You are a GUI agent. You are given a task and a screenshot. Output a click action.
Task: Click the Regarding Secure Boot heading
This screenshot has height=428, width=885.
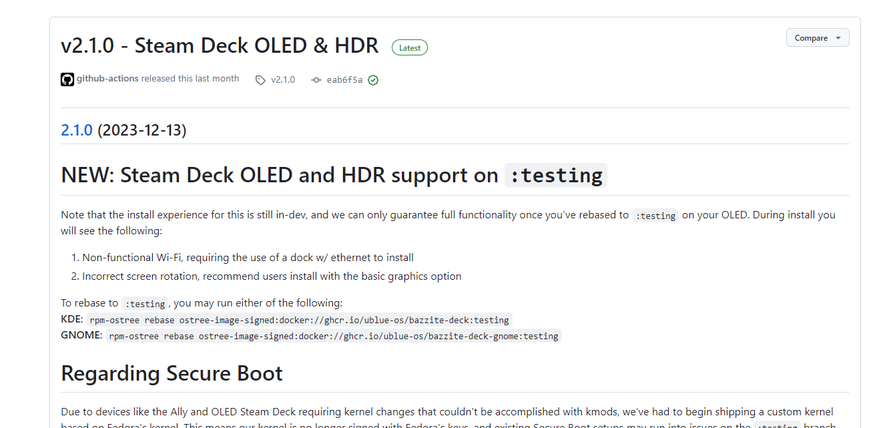pos(172,373)
